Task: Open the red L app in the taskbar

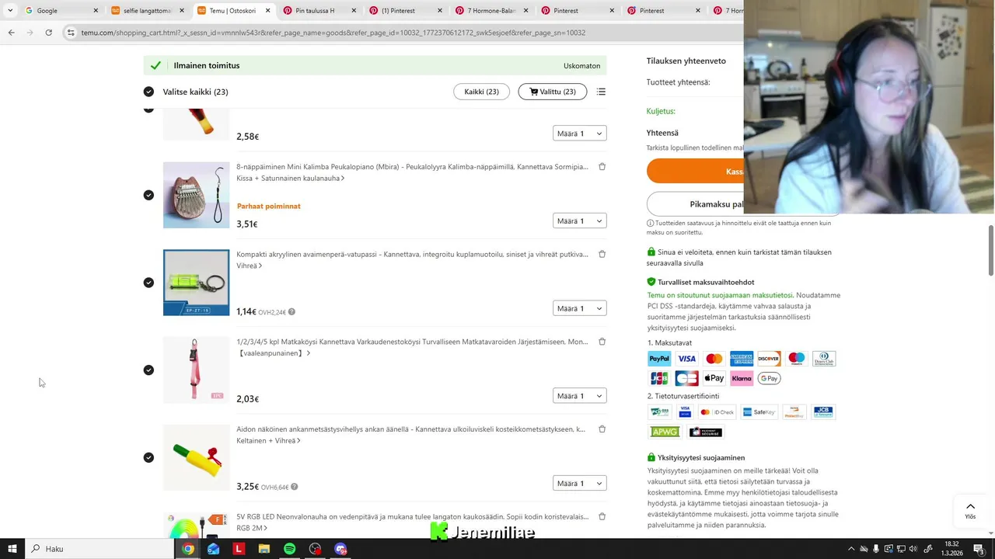Action: click(x=239, y=549)
